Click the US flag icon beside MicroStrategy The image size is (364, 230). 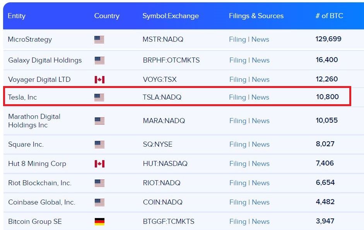(x=99, y=39)
